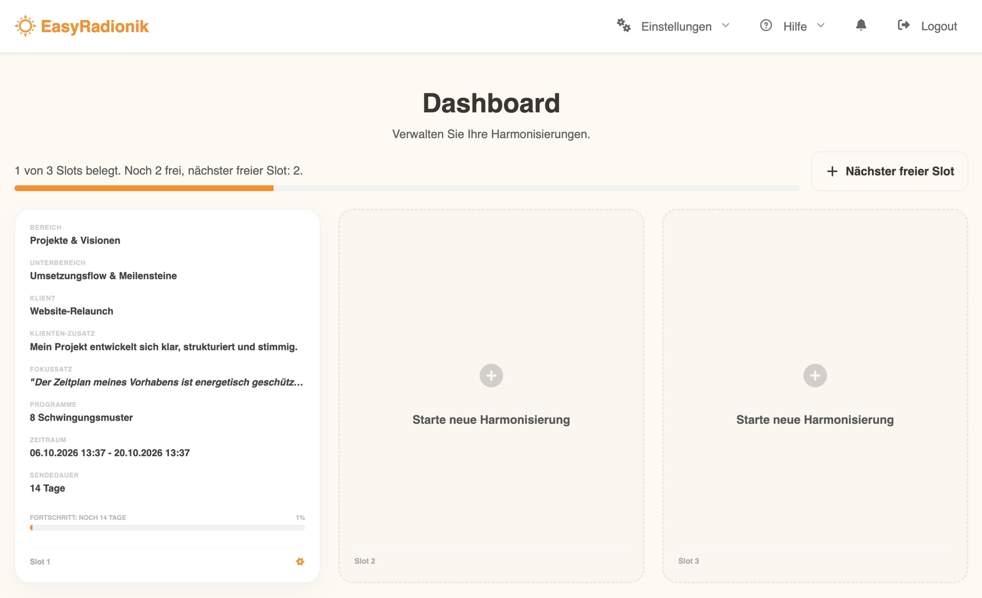The width and height of the screenshot is (982, 598).
Task: Click the Fortschritt progress bar in Slot 1
Action: [167, 528]
